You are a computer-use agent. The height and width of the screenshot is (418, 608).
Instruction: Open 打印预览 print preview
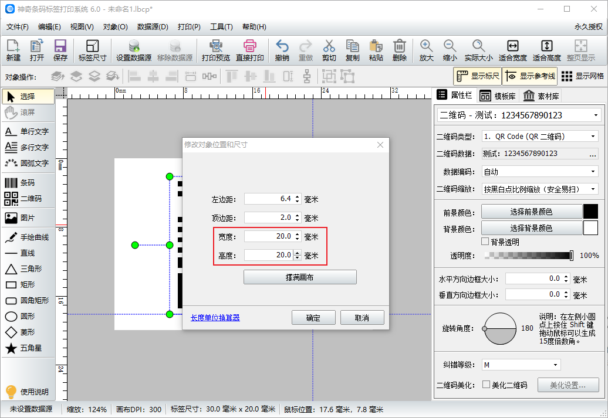215,50
